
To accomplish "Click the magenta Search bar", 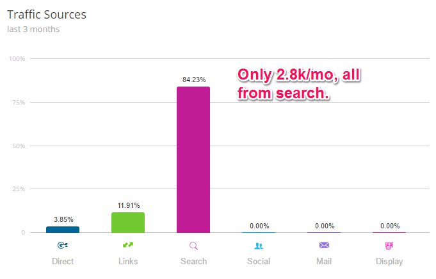I will pyautogui.click(x=193, y=160).
